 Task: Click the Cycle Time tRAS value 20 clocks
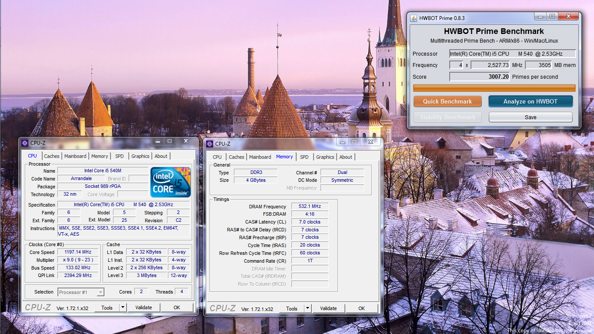[310, 245]
